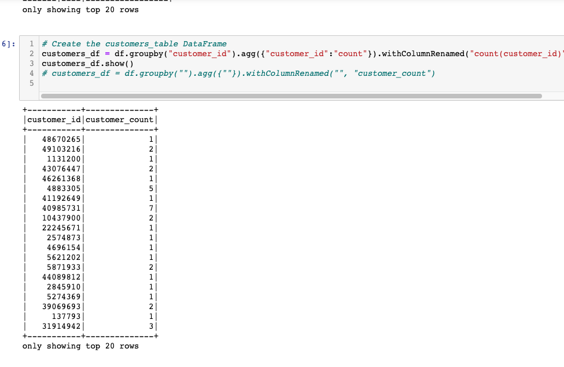The width and height of the screenshot is (564, 367).
Task: Click line number 1 in the code cell
Action: tap(31, 43)
